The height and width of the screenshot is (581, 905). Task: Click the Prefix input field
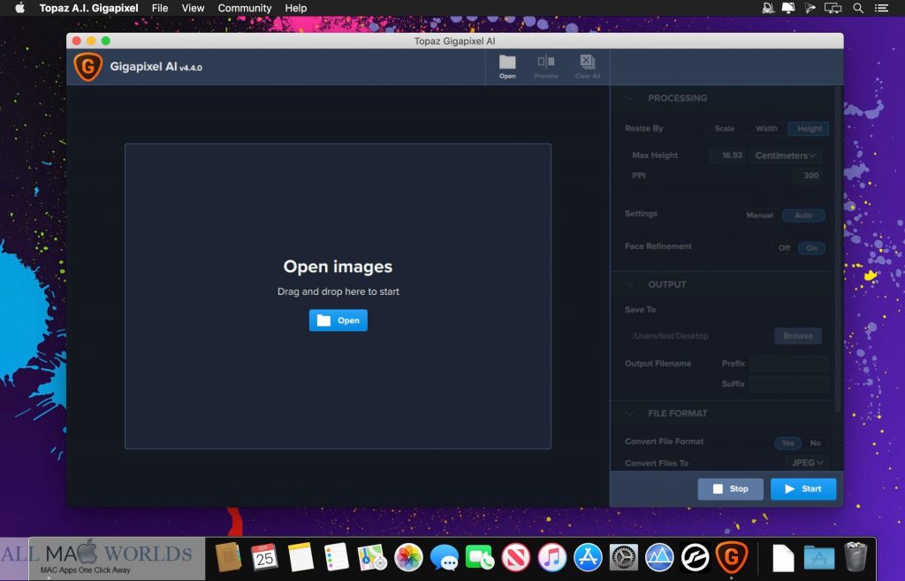pos(789,363)
